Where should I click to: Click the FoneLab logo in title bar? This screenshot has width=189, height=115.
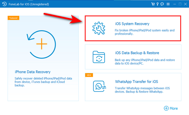[4, 4]
